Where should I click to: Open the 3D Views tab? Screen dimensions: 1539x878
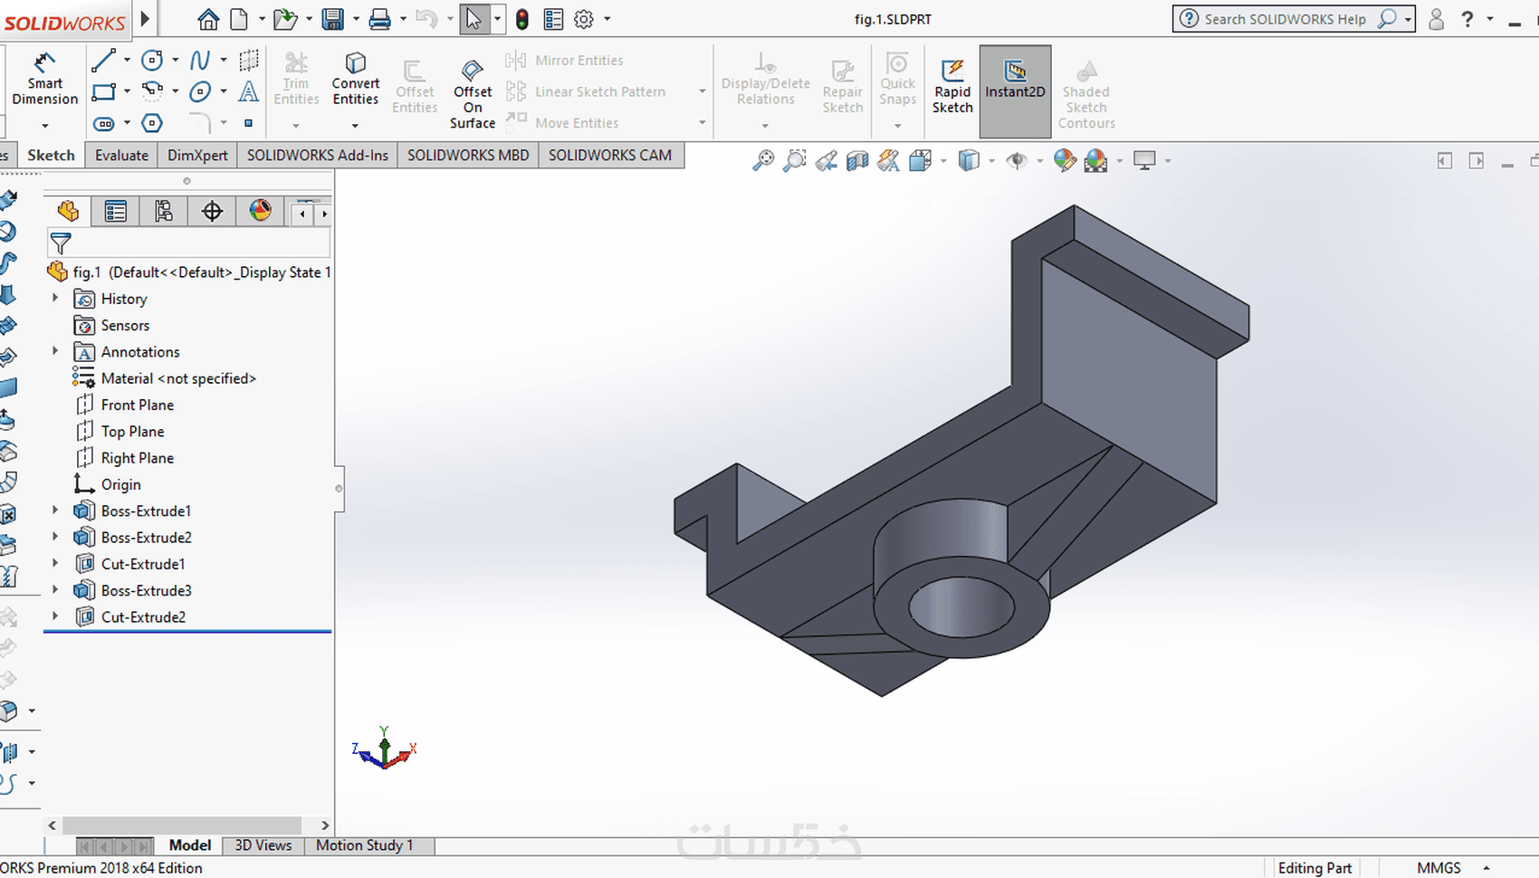point(263,845)
